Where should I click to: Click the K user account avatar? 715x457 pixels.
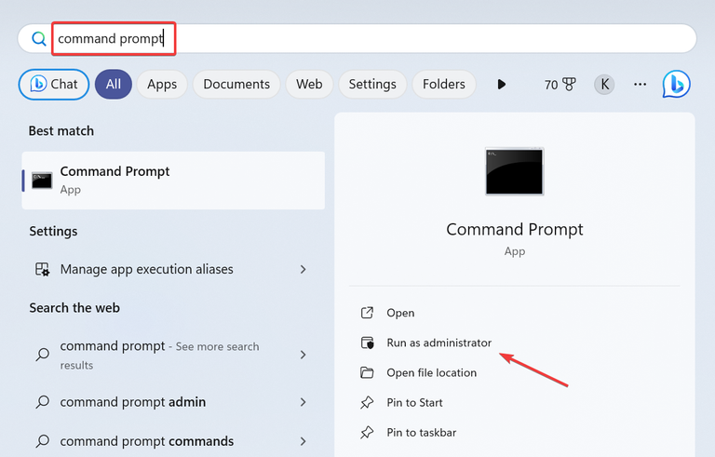pyautogui.click(x=604, y=85)
